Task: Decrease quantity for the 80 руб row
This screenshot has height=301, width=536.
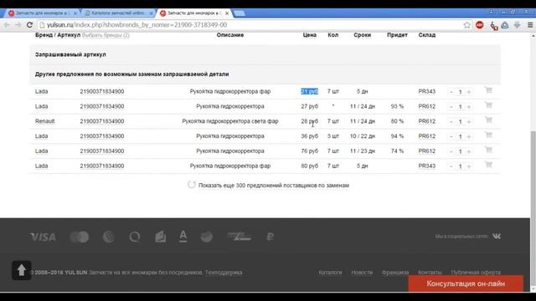Action: (451, 166)
